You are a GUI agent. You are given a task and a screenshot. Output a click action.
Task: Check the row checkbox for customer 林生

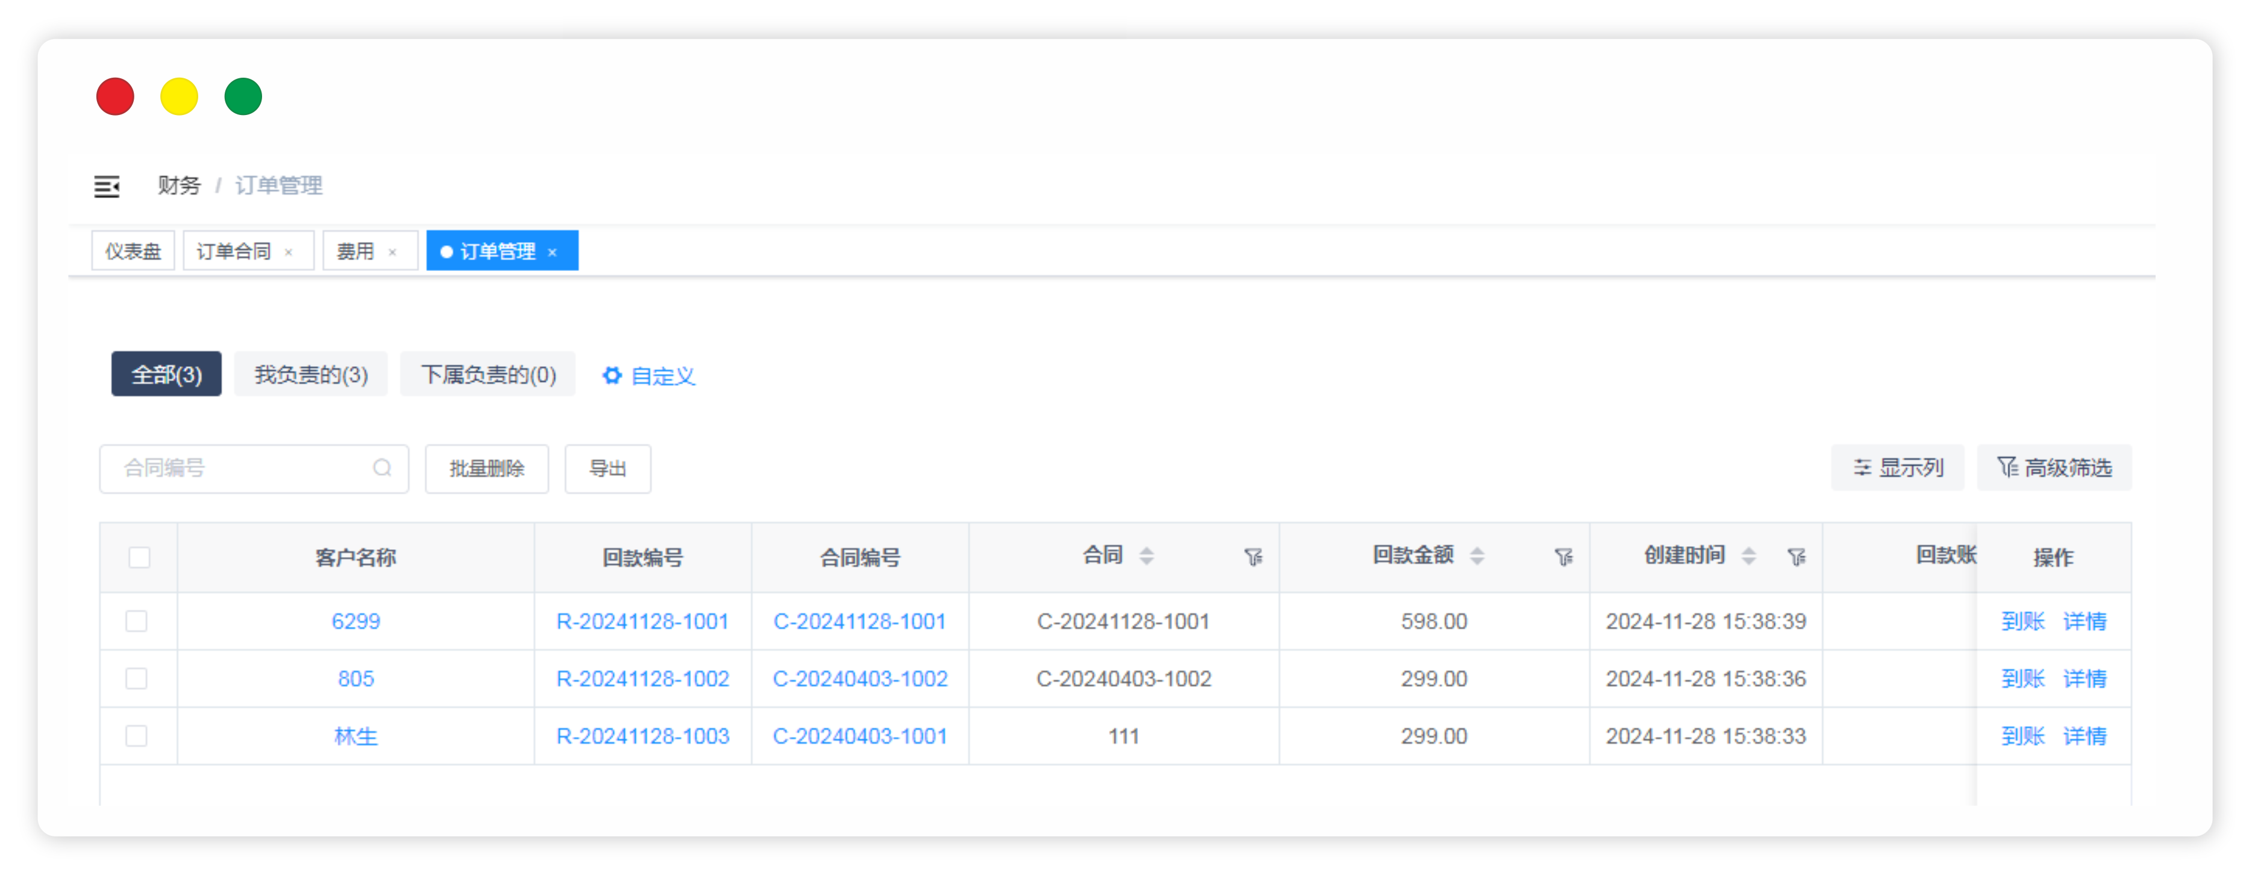point(137,736)
